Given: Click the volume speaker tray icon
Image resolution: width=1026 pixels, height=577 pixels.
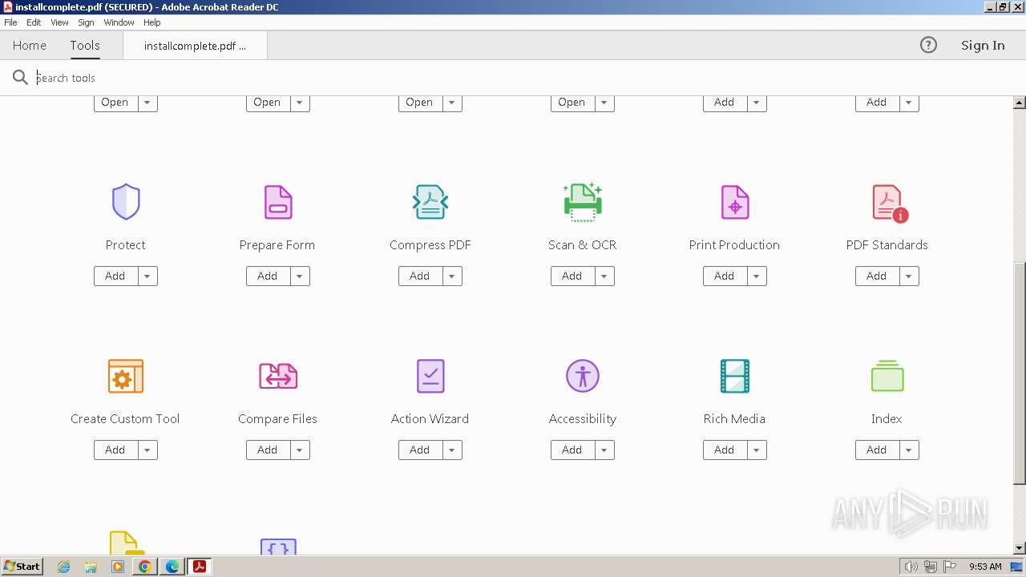Looking at the screenshot, I should [911, 567].
